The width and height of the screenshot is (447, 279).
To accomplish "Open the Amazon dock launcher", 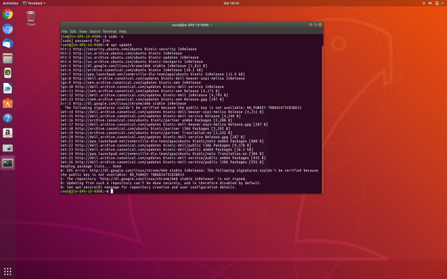I will 8,133.
